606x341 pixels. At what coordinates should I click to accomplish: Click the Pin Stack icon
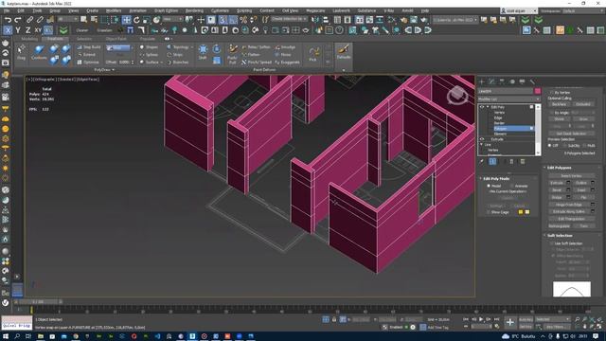click(482, 162)
